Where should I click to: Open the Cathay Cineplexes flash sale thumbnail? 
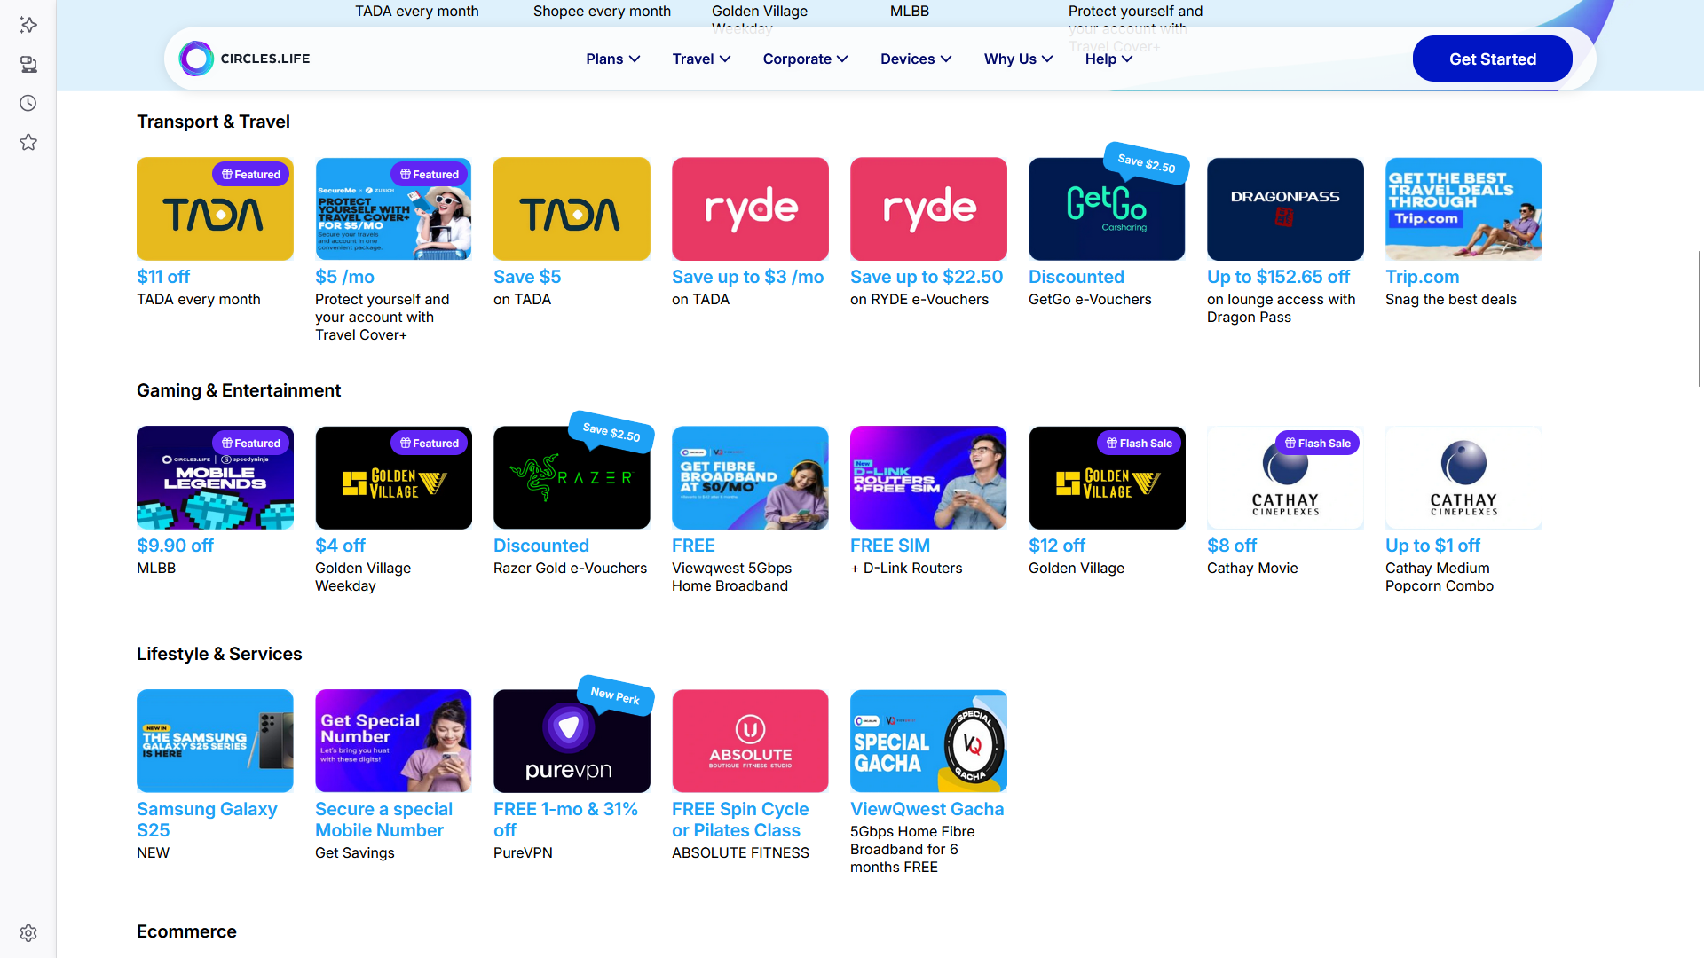(x=1285, y=477)
